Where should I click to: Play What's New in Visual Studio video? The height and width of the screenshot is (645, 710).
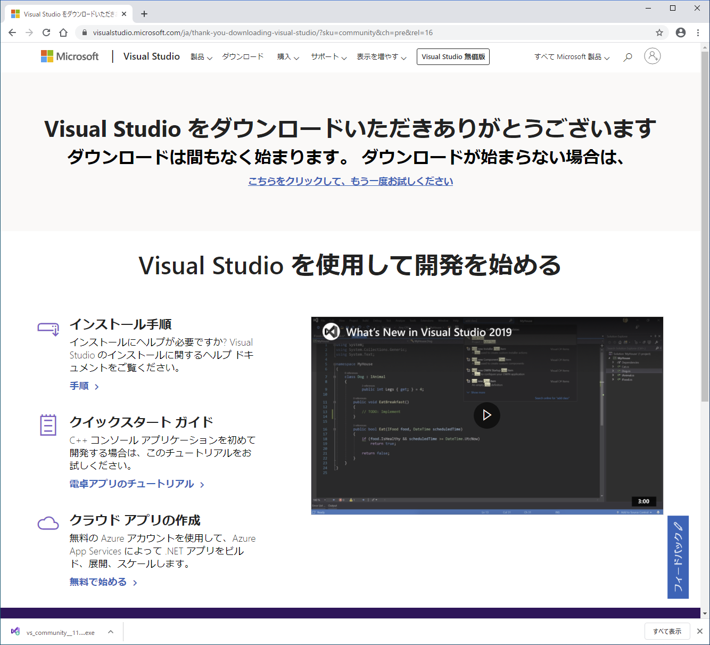(x=487, y=415)
